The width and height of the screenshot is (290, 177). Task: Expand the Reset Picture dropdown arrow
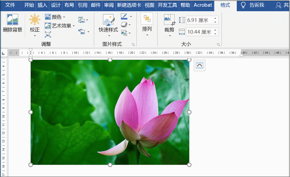point(88,32)
